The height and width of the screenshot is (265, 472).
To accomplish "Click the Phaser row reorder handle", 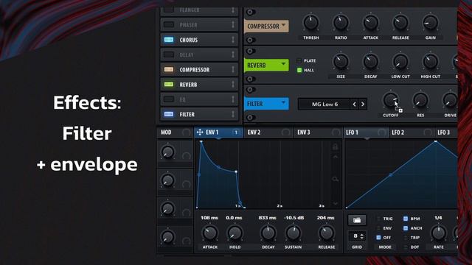I will pyautogui.click(x=233, y=25).
